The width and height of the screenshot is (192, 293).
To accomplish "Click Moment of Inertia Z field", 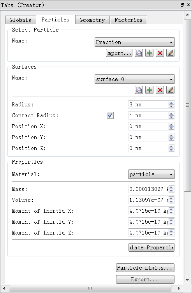I will pos(148,233).
